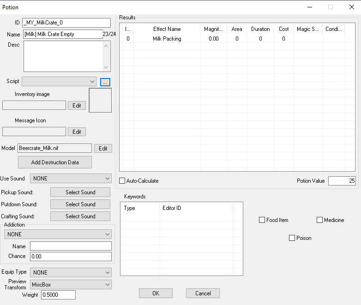361x305 pixels.
Task: Click the ID input field
Action: 66,23
